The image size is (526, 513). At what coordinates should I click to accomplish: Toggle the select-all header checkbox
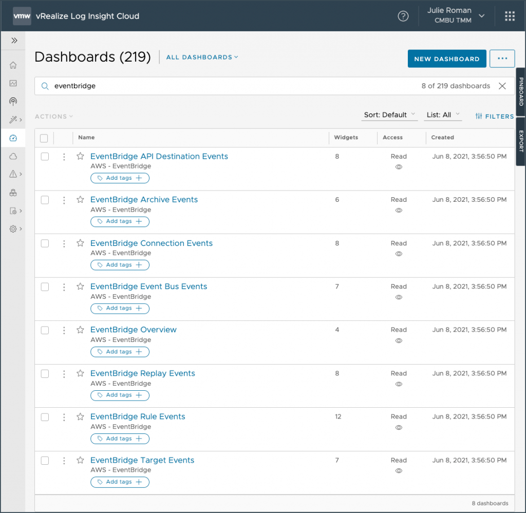coord(44,138)
